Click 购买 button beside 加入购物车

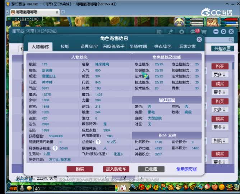pyautogui.click(x=80, y=169)
